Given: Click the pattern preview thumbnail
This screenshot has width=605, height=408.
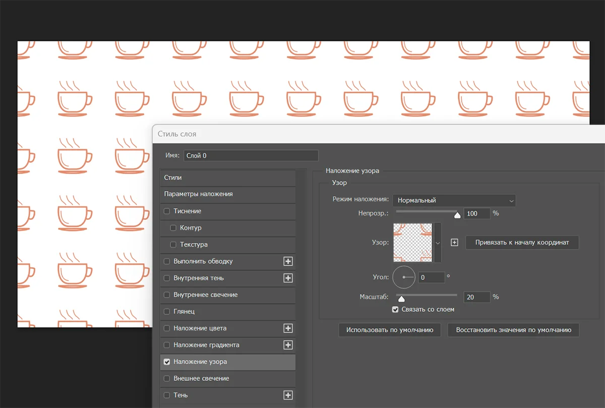Looking at the screenshot, I should point(413,243).
